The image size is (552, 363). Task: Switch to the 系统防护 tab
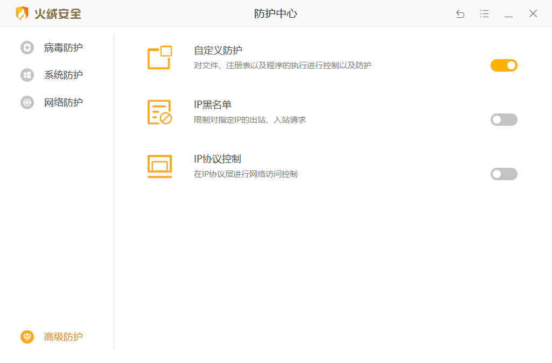tap(64, 75)
